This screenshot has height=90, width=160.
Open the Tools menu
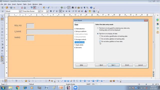[29, 4]
